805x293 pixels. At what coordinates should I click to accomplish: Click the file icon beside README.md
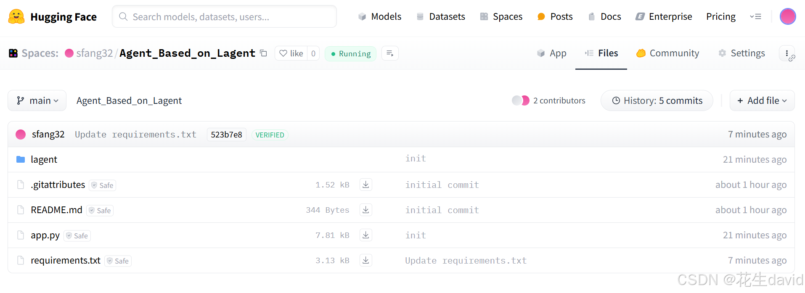click(21, 210)
